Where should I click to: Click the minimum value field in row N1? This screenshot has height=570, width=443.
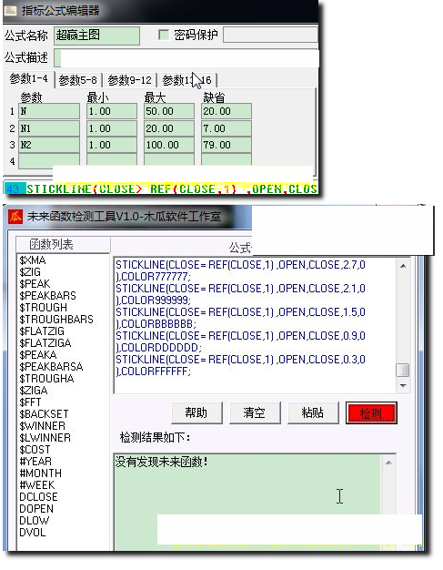[112, 128]
